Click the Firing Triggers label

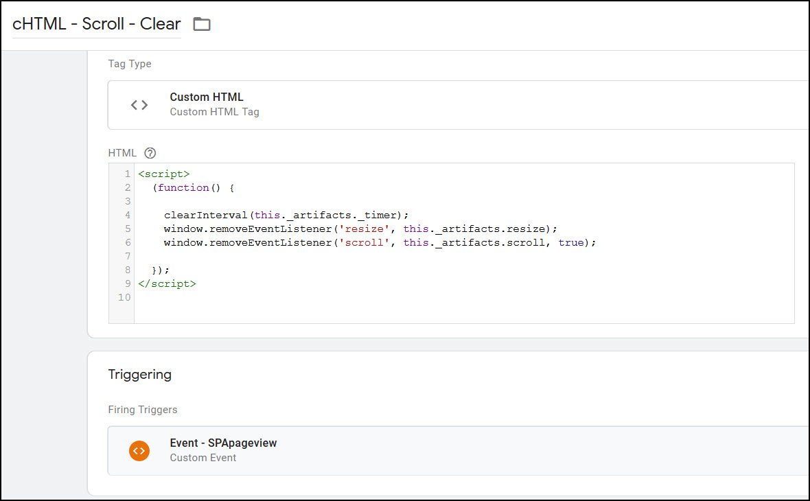point(143,409)
